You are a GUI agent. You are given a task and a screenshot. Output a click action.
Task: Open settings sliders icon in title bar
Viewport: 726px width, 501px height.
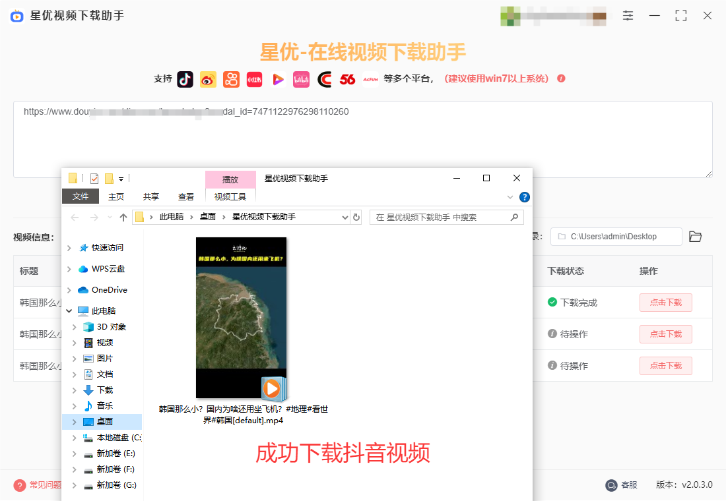[x=628, y=16]
